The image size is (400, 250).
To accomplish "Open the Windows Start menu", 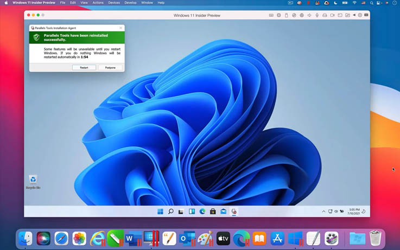I will click(160, 211).
